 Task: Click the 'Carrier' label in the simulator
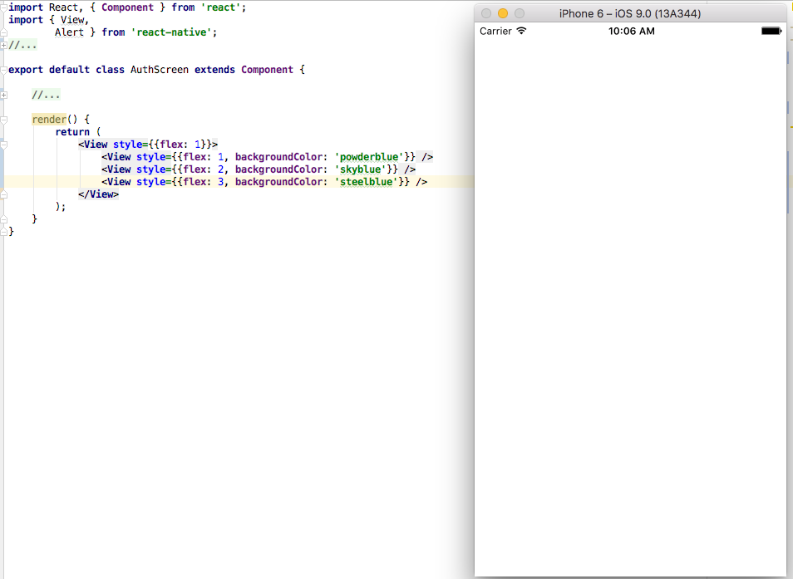(x=495, y=31)
